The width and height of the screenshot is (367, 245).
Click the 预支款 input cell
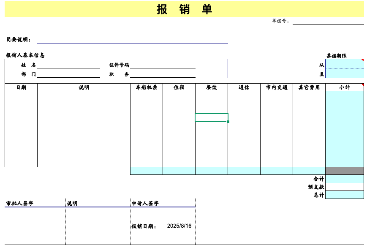click(345, 187)
